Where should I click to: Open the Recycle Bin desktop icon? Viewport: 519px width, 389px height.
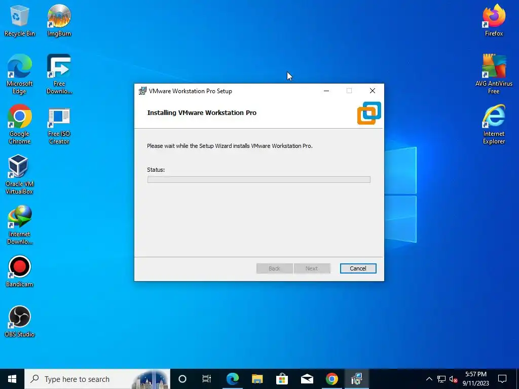coord(20,20)
